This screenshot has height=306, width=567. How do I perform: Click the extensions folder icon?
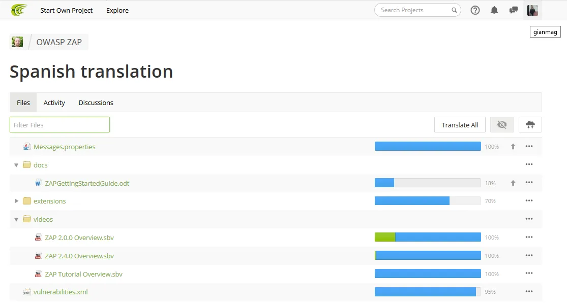[27, 200]
